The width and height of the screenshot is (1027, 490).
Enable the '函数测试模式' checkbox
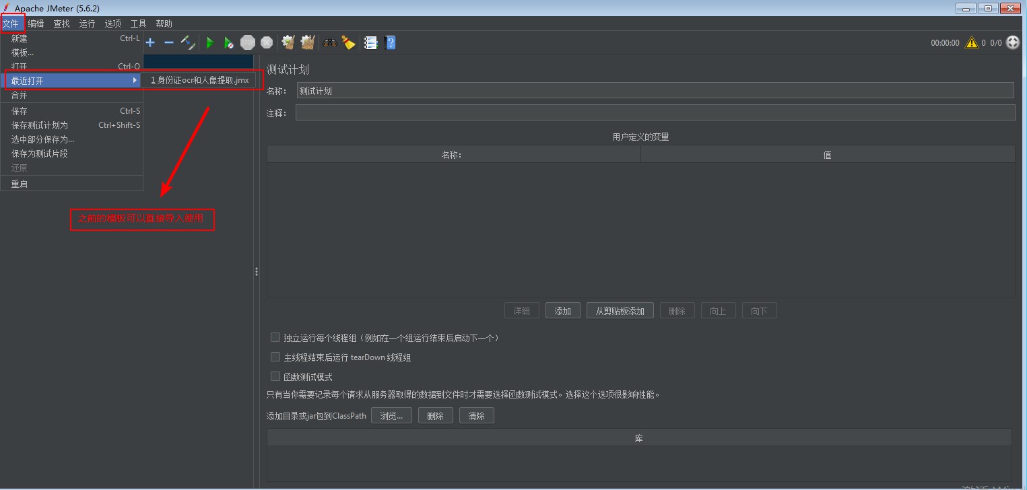(275, 376)
